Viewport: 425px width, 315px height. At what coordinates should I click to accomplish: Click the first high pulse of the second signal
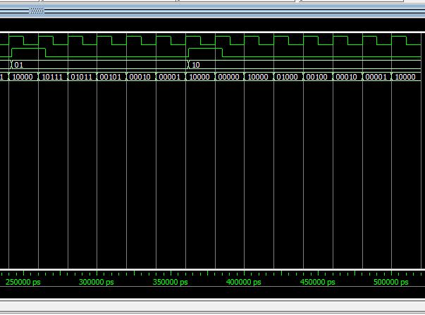[28, 51]
